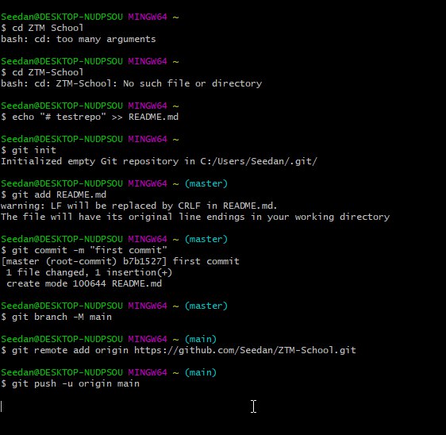Click the echo '# testrepo' >> README.md command

tap(90, 117)
